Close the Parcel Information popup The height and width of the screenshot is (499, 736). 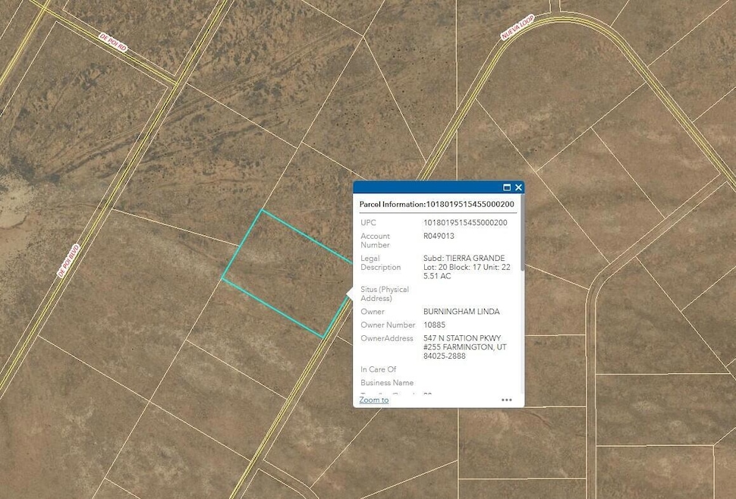click(x=518, y=187)
